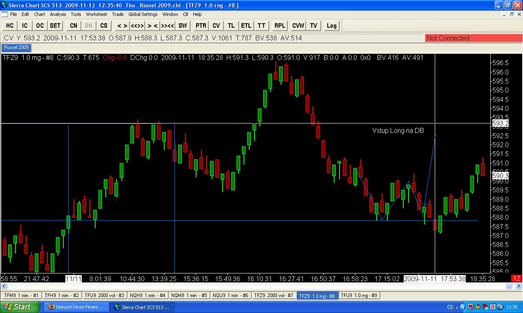Click the red 12 box beside time axis
Screen dimensions: 523x313
point(517,279)
